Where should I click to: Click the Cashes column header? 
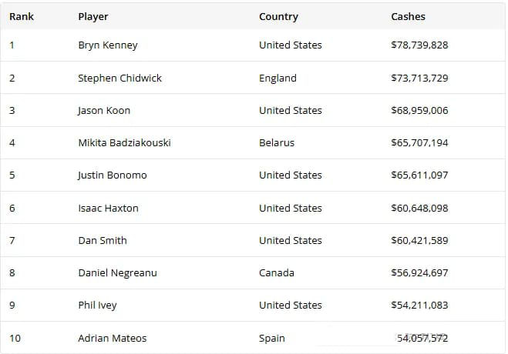coord(408,16)
